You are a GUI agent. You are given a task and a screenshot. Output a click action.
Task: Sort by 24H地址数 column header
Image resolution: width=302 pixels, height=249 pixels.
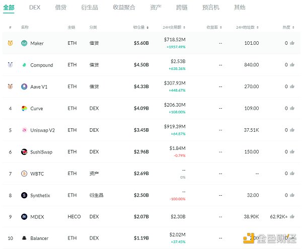[x=247, y=27]
